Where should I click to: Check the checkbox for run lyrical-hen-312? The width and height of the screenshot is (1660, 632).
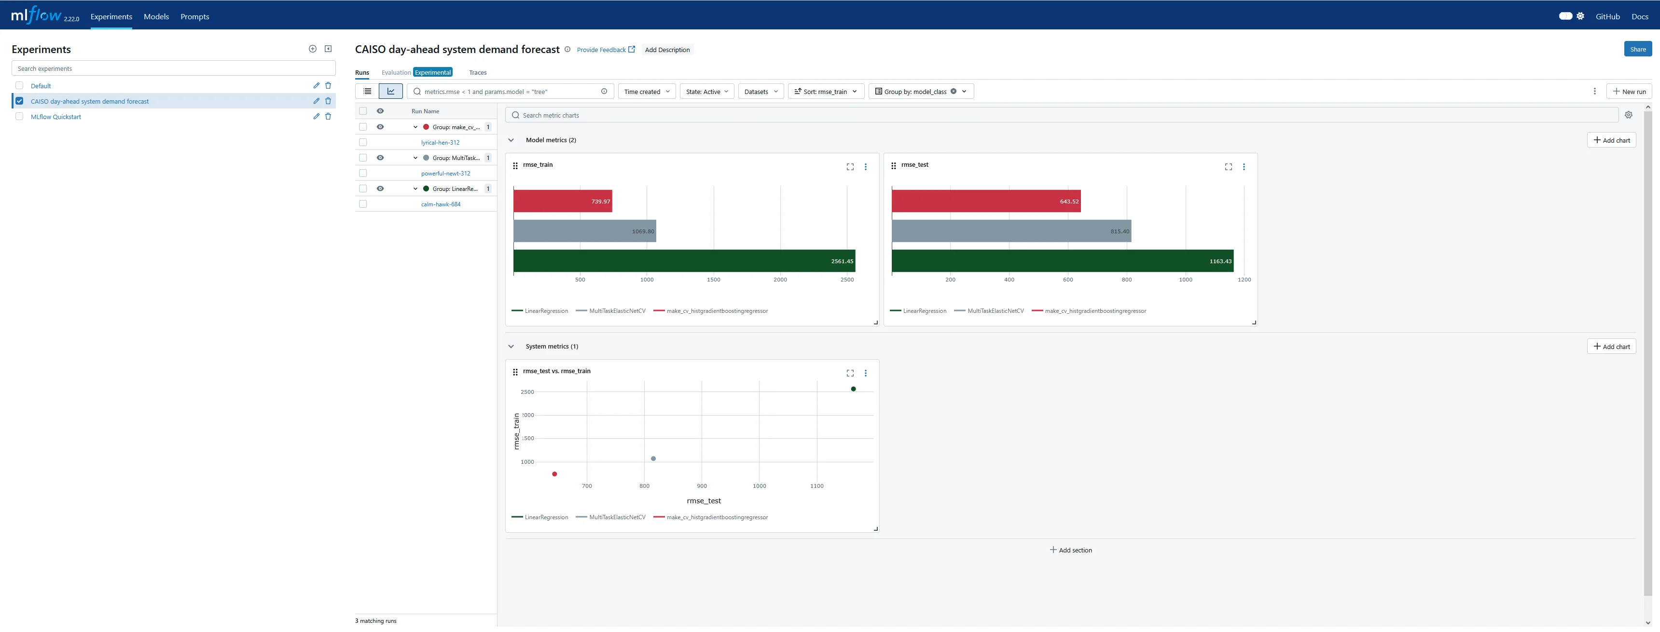tap(363, 142)
